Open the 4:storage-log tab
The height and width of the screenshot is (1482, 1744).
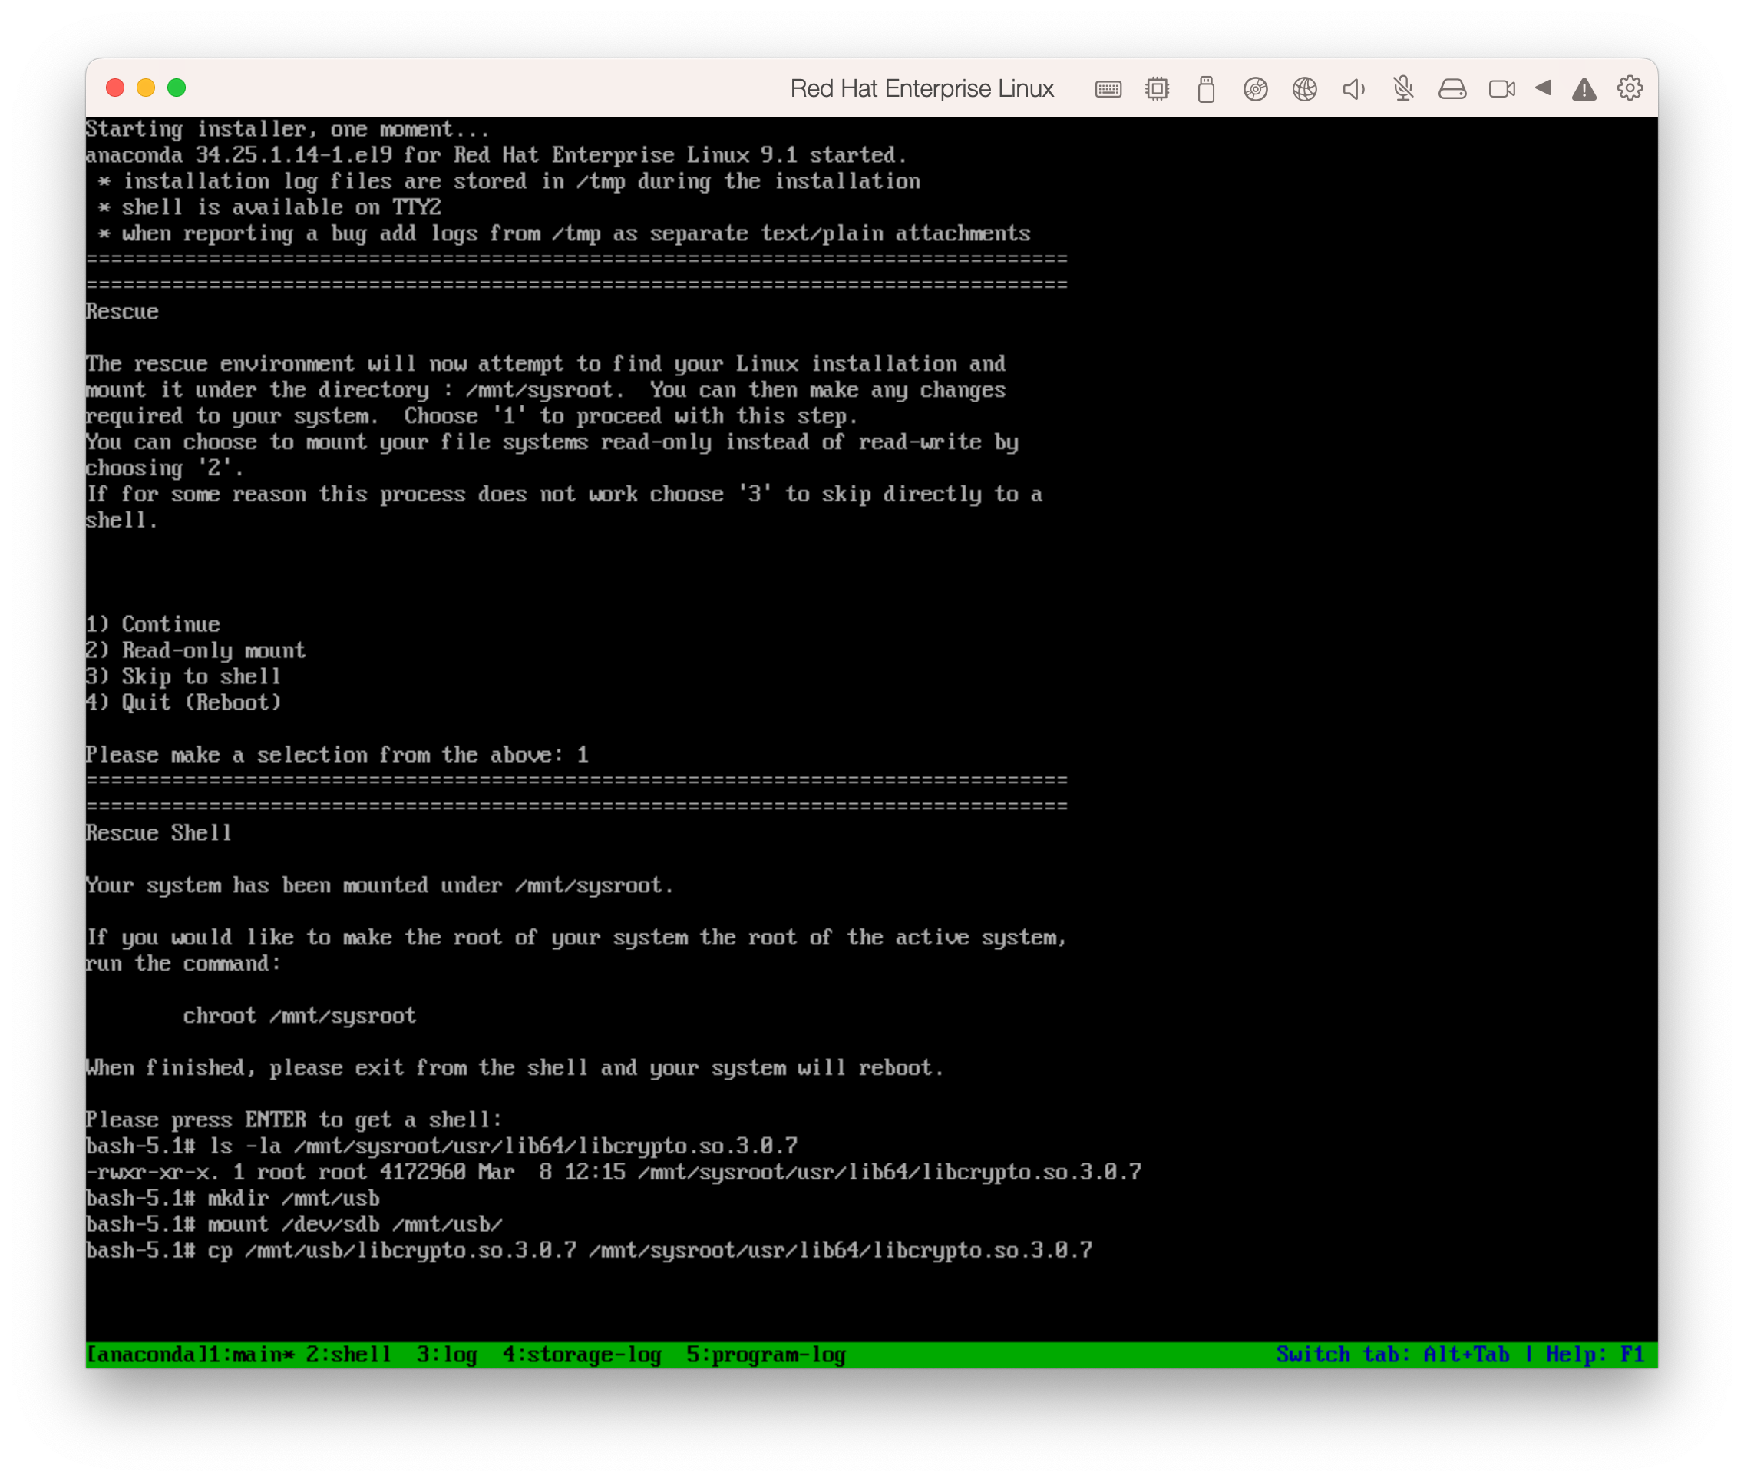pos(582,1355)
